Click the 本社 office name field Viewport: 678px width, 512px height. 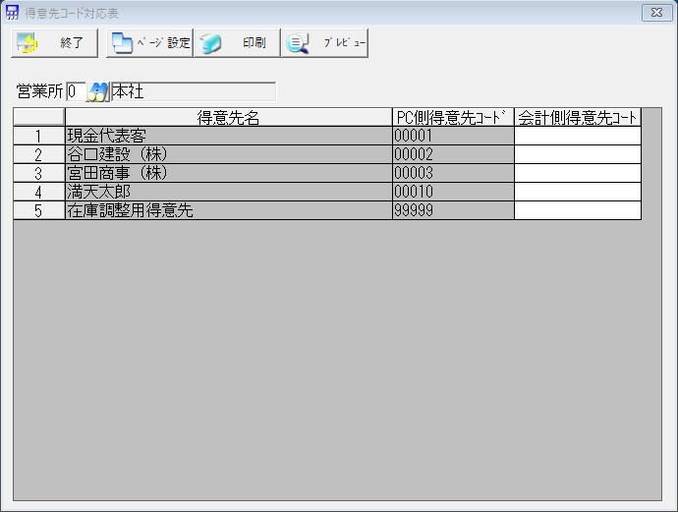pos(193,92)
